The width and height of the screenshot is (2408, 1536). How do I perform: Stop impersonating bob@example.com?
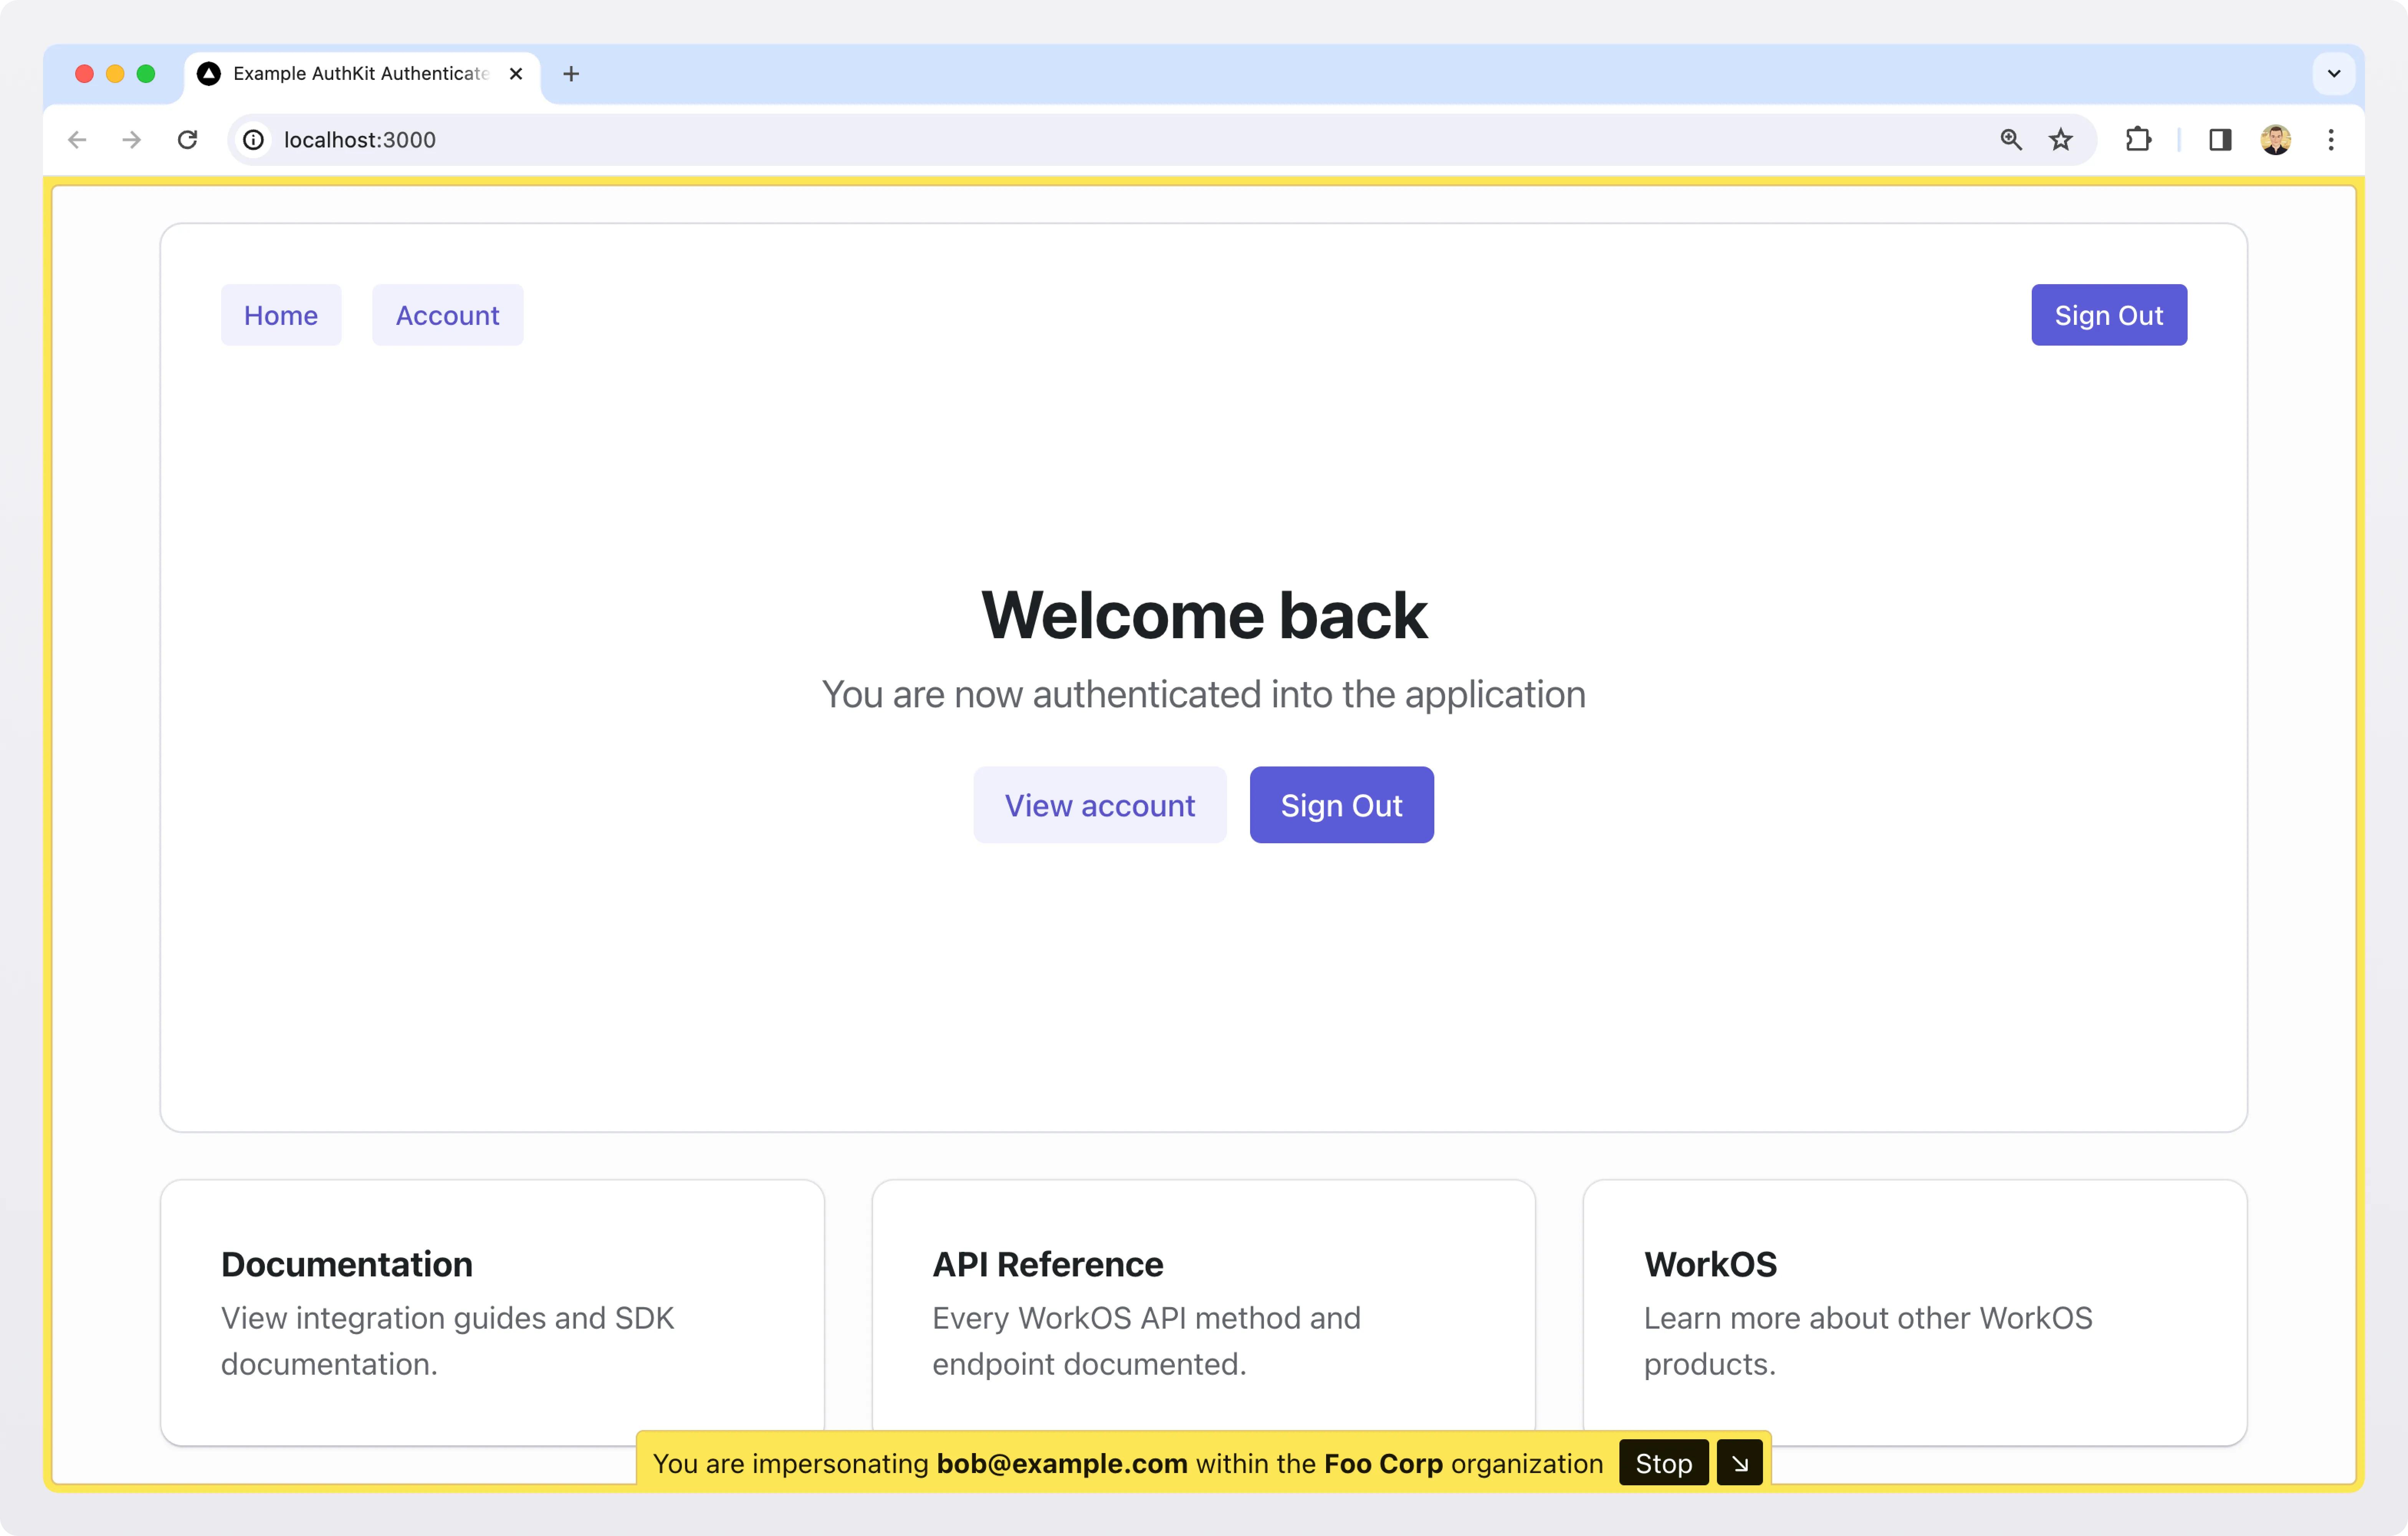click(1664, 1463)
